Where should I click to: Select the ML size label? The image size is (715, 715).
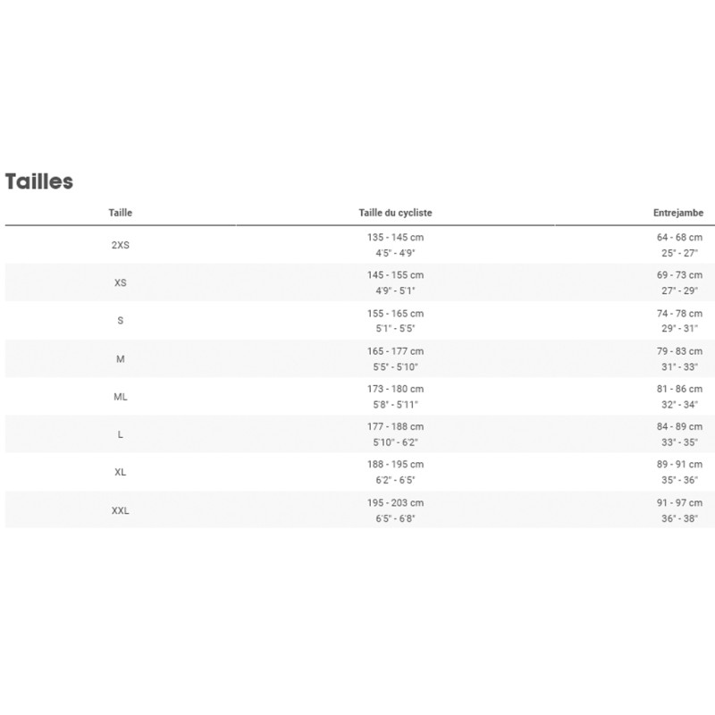121,397
